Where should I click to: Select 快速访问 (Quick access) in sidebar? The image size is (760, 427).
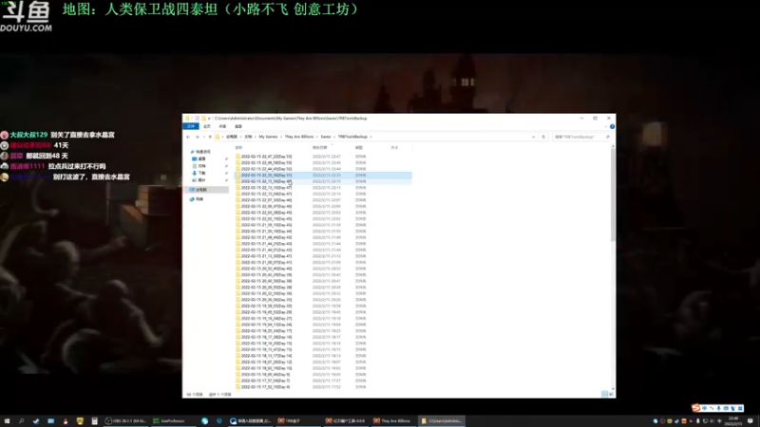tap(200, 152)
